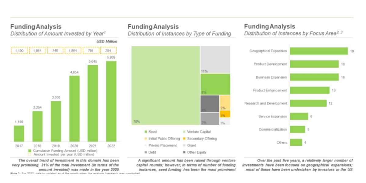Click the 2017 cumulative funding bar
The height and width of the screenshot is (183, 366).
click(x=19, y=134)
